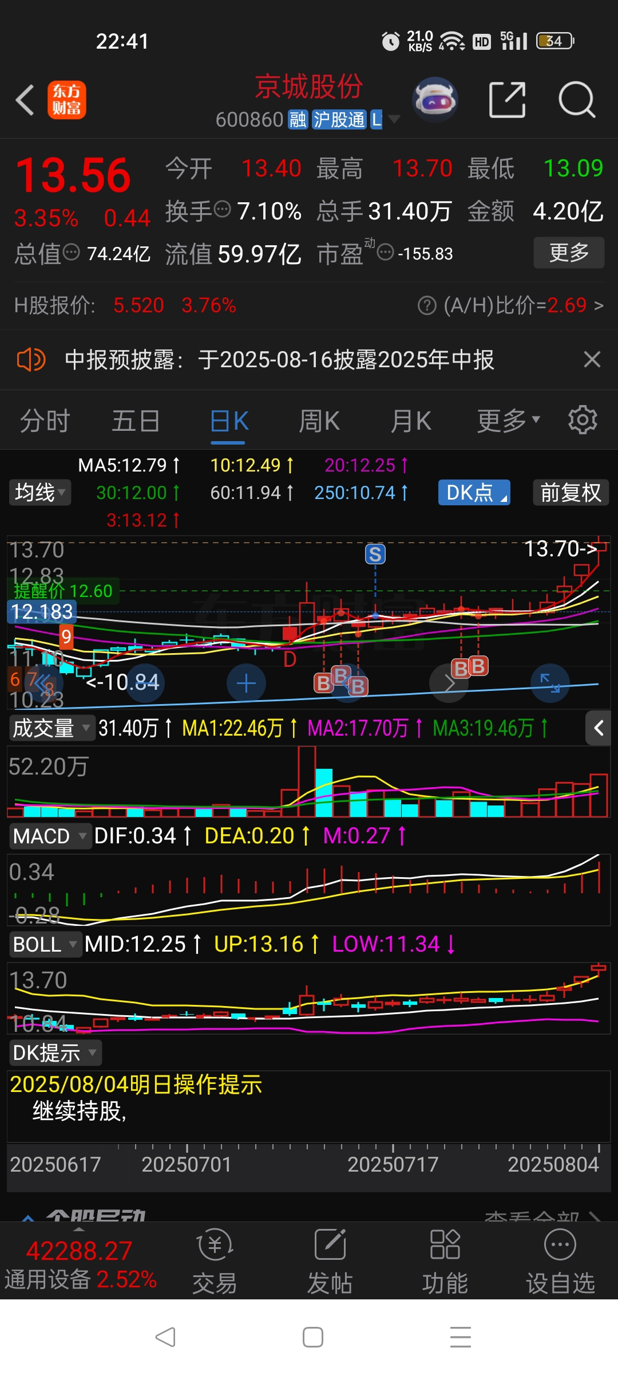Open the A/H ratio link arrow
The width and height of the screenshot is (618, 1375).
(599, 305)
